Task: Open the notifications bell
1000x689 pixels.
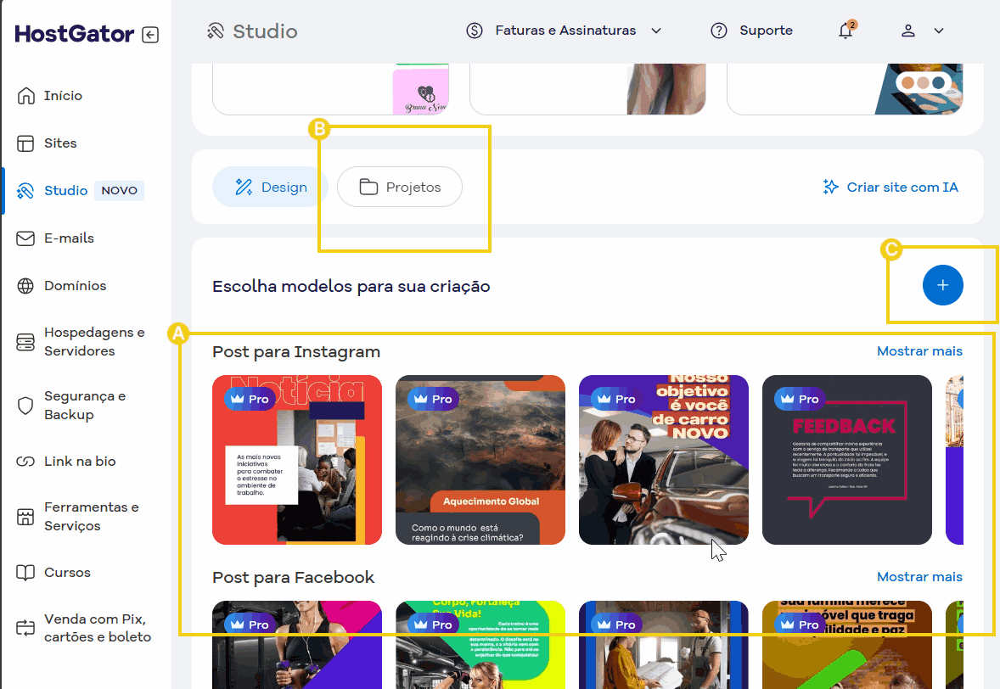Action: tap(846, 30)
